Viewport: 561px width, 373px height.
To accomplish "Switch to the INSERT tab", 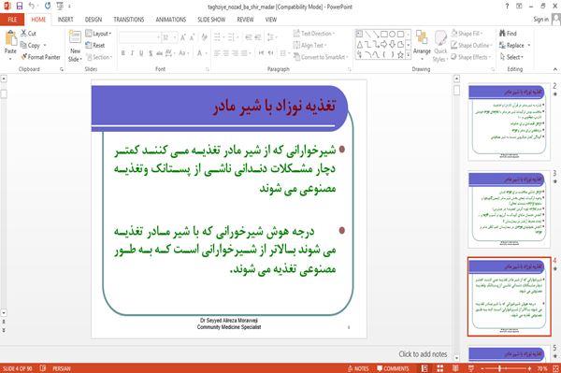I will tap(65, 20).
